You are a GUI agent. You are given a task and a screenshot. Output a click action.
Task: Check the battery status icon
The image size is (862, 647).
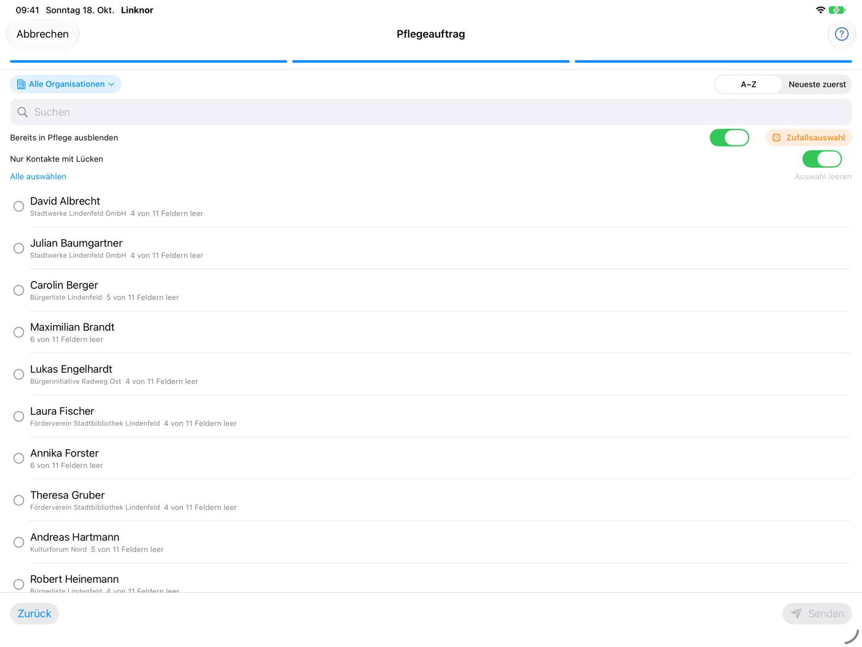[837, 10]
